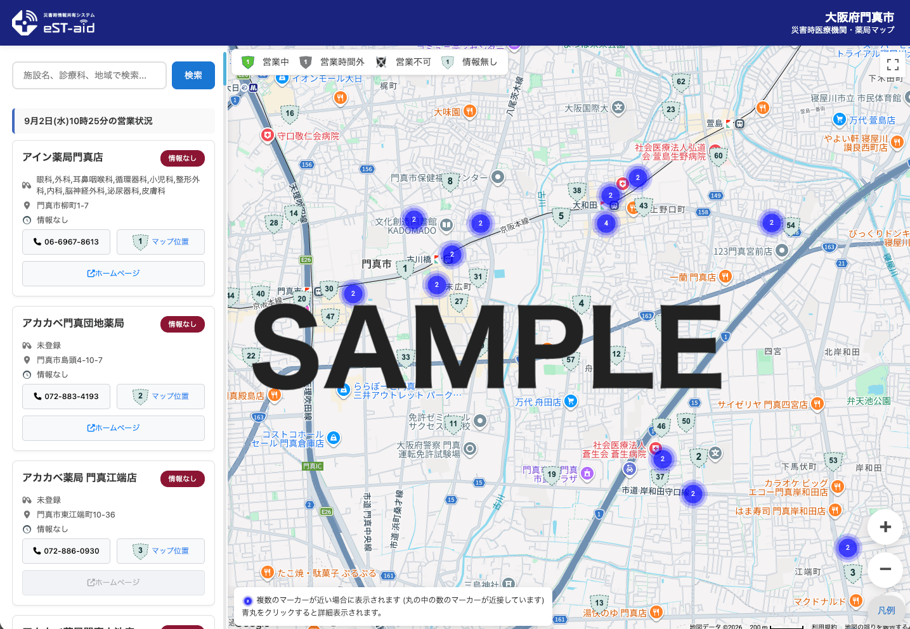910x629 pixels.
Task: Click 情報なし status badge on アイン薬局門真店
Action: [x=183, y=158]
